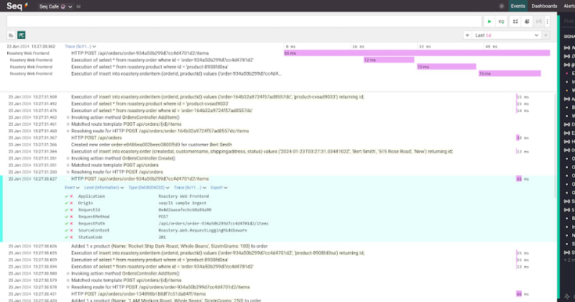
Task: Switch to the Events tab
Action: [517, 6]
